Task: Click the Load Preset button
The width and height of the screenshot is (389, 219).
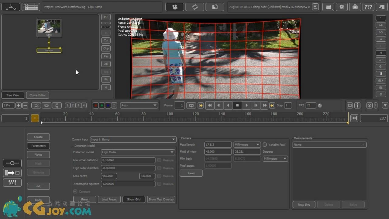Action: pos(109,200)
